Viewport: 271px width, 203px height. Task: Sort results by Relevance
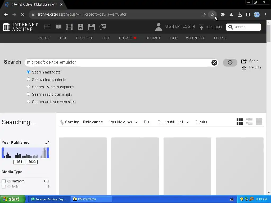click(x=93, y=122)
